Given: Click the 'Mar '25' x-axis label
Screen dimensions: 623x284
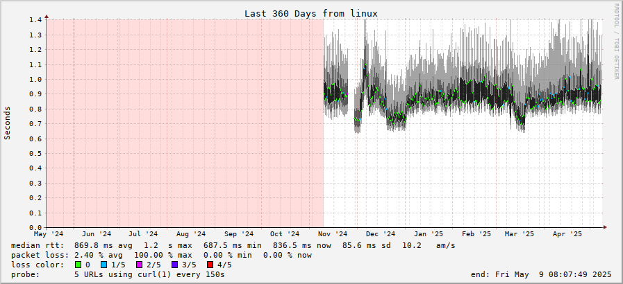Looking at the screenshot, I should pos(520,234).
